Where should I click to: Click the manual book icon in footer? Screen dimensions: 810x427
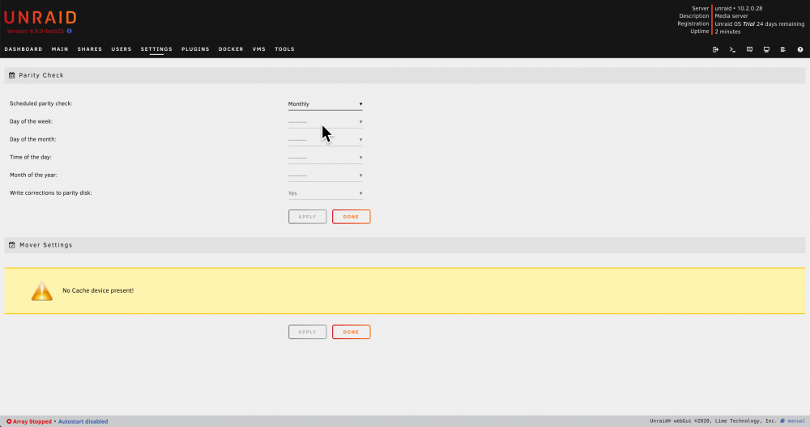[x=782, y=421]
